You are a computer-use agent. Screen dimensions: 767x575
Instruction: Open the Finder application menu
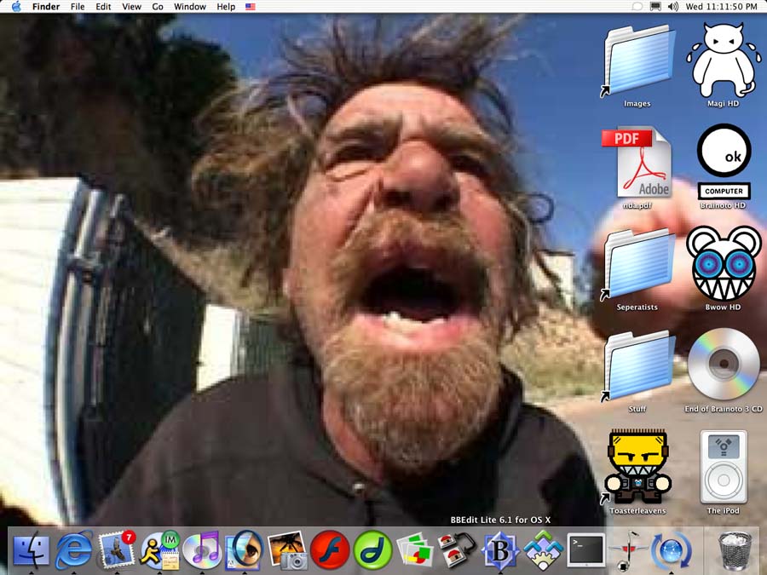pos(46,7)
